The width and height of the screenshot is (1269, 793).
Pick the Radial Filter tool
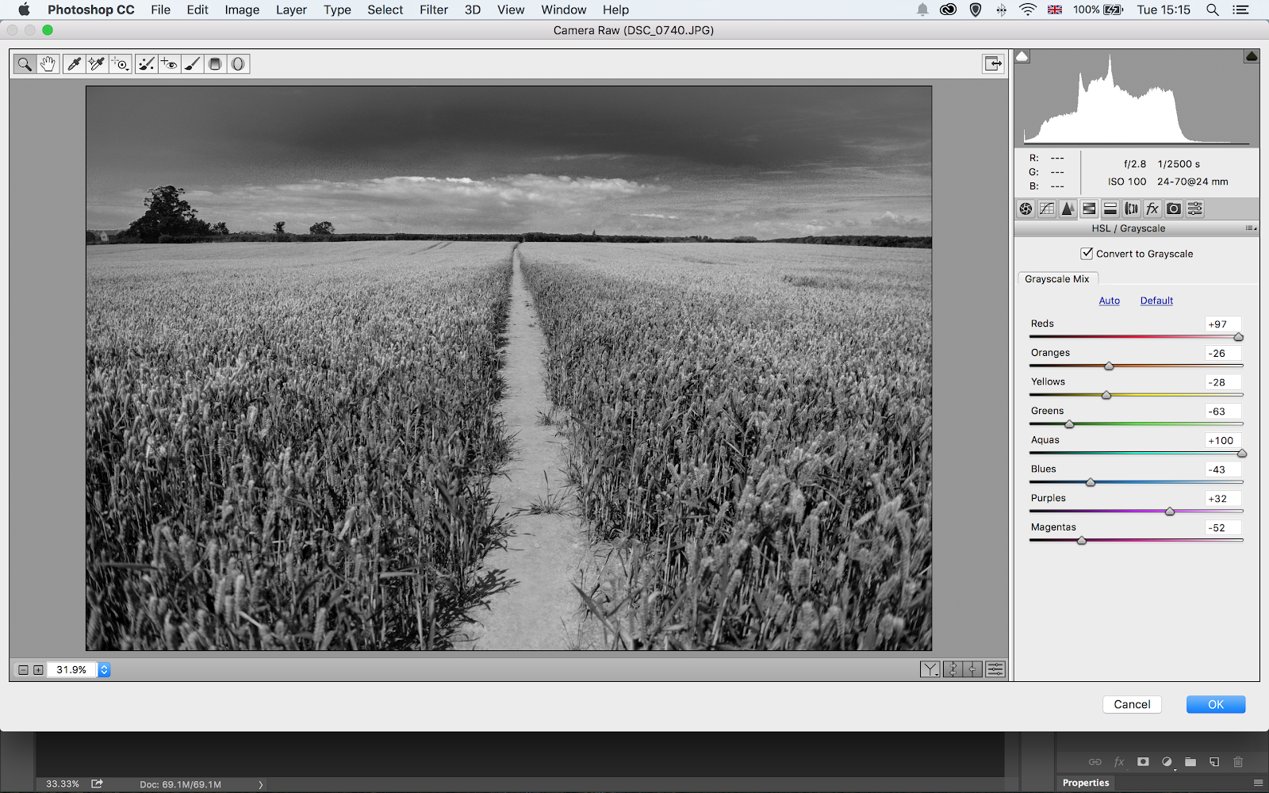(238, 64)
